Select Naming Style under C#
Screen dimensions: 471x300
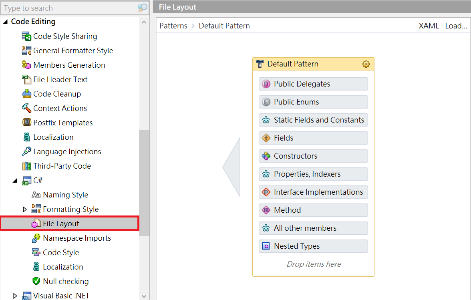point(65,195)
